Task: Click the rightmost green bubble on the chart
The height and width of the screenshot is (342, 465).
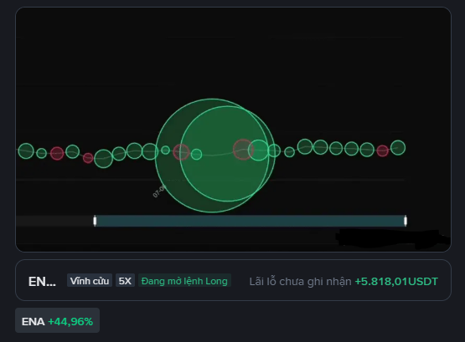Action: coord(398,148)
